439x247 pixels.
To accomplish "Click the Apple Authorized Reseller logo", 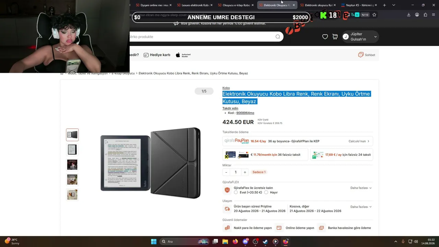I will [x=183, y=55].
